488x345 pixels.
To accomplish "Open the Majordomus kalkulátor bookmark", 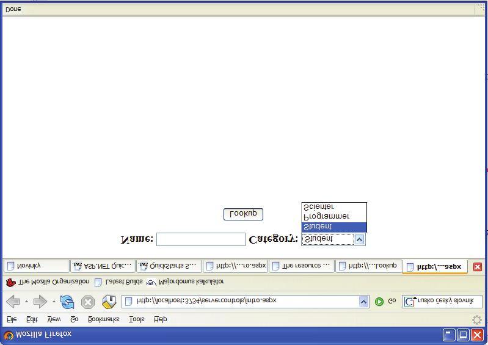I will [x=185, y=282].
